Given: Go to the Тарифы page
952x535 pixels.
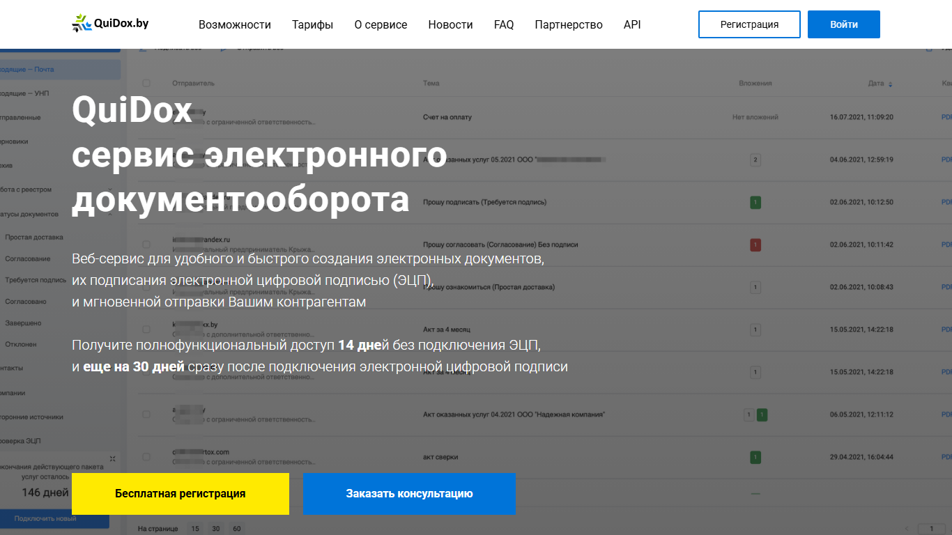Looking at the screenshot, I should click(x=313, y=24).
